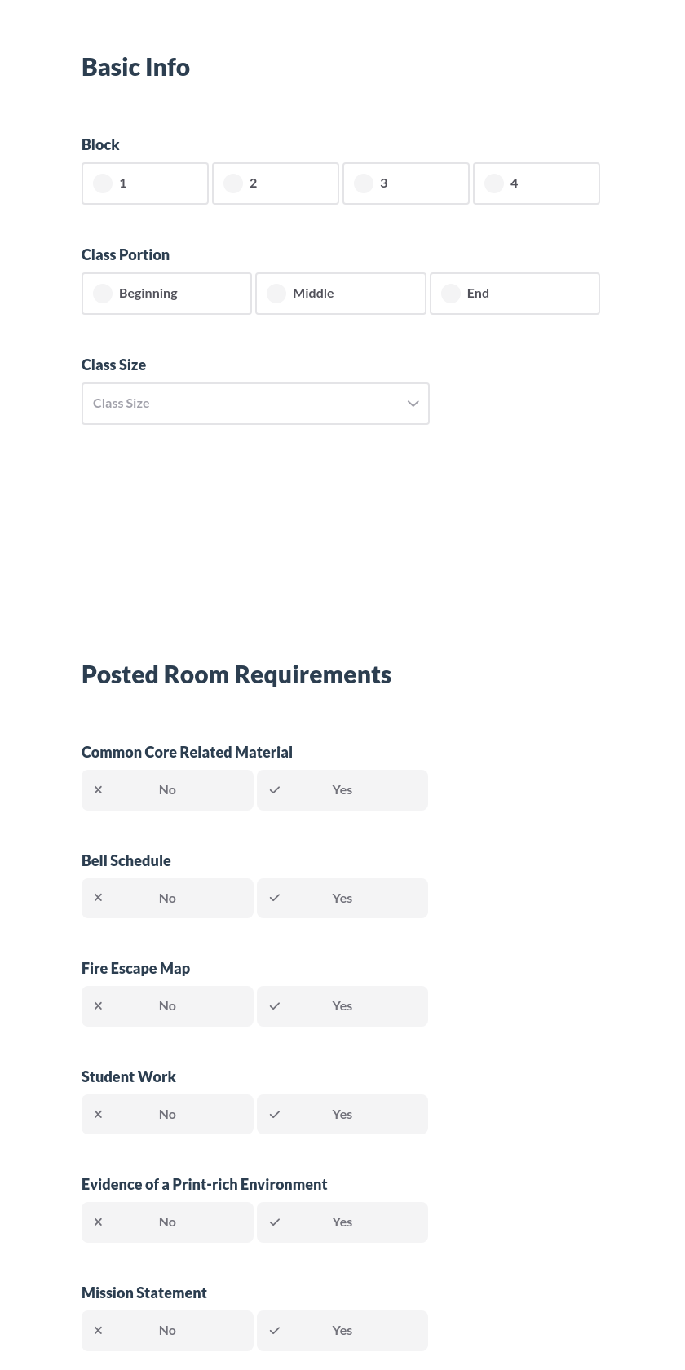Screen dimensions: 685x1370
Task: Click the X icon beside Print-rich Environment No
Action: point(98,1222)
